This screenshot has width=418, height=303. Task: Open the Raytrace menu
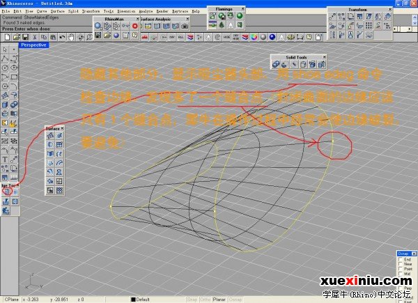click(x=180, y=11)
